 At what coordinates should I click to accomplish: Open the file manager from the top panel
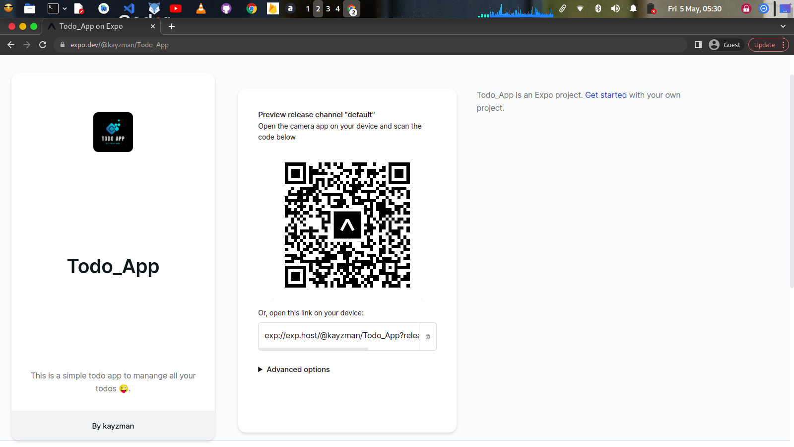30,8
